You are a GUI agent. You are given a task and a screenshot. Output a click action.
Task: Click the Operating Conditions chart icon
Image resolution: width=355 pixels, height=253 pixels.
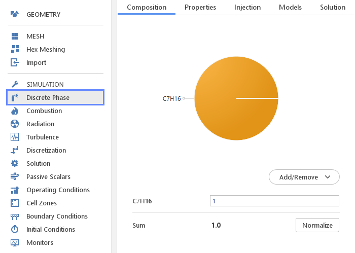(15, 190)
